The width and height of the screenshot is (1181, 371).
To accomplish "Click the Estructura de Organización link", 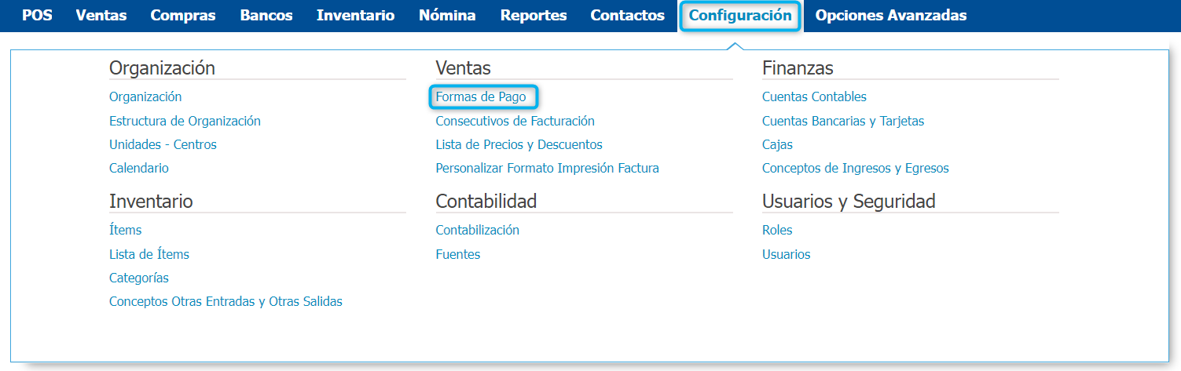I will [x=185, y=121].
